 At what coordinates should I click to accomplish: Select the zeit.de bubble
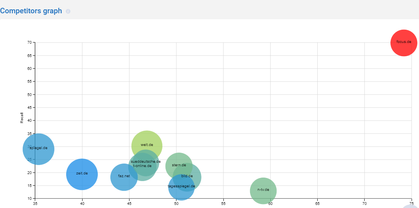coord(82,174)
